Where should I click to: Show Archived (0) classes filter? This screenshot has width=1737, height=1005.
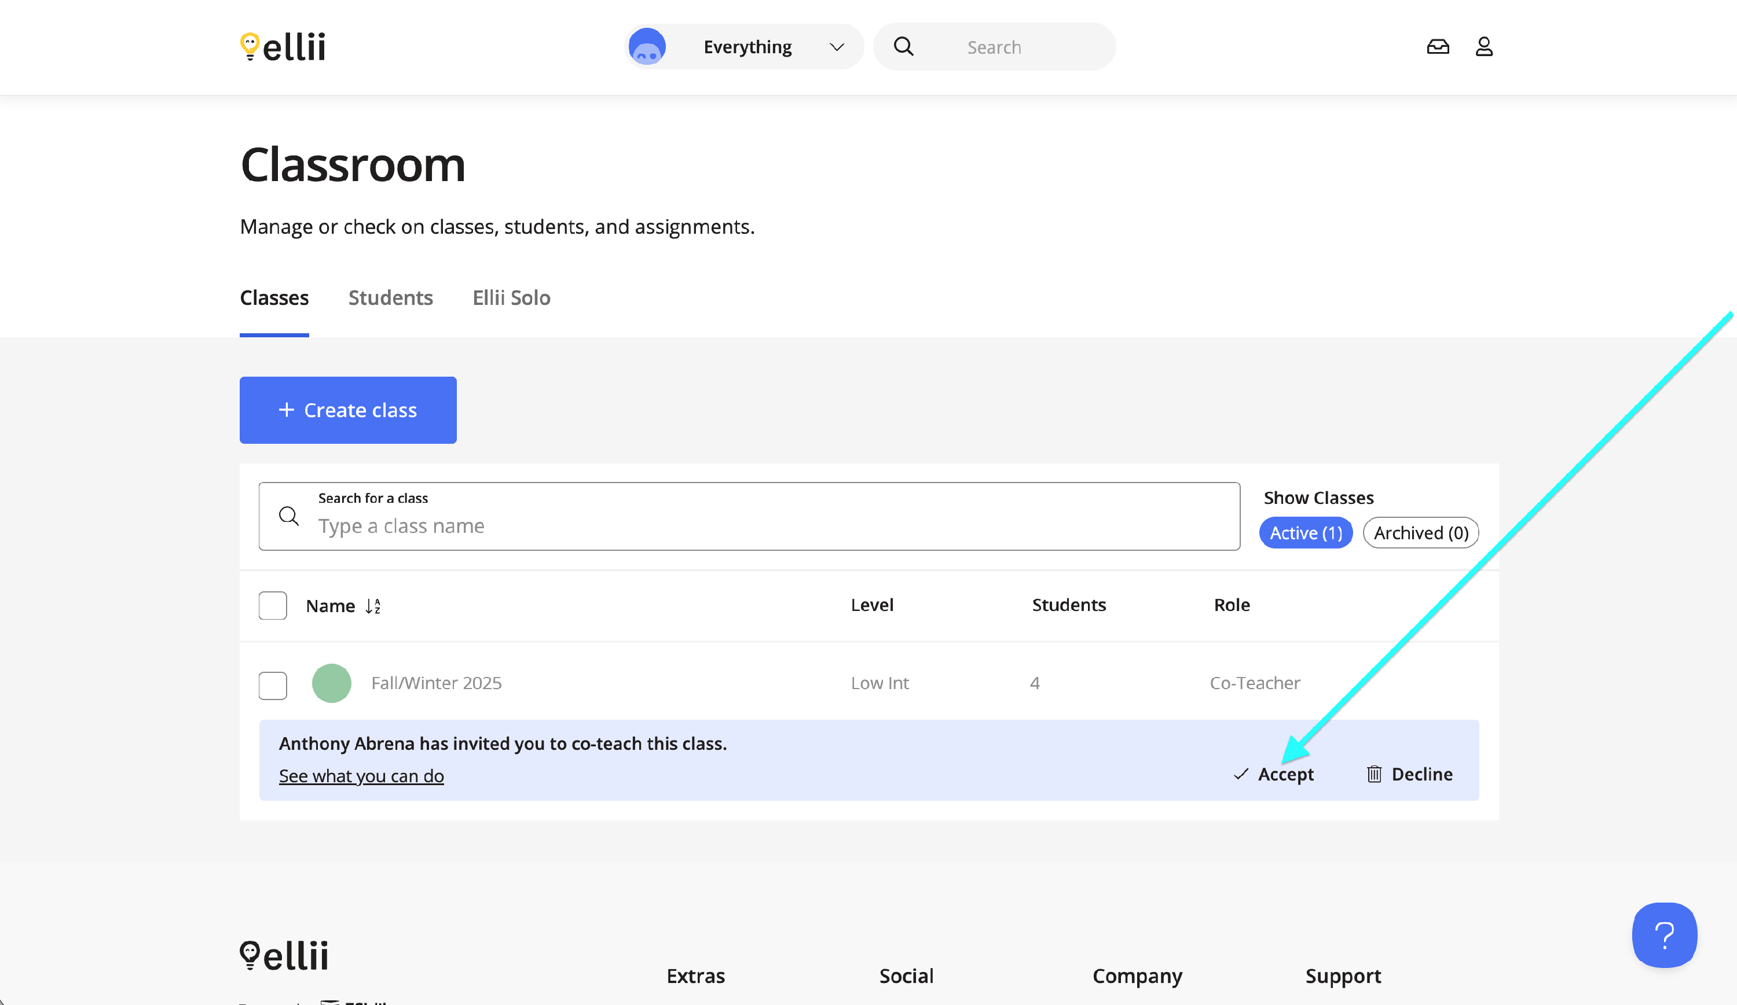[x=1421, y=533]
